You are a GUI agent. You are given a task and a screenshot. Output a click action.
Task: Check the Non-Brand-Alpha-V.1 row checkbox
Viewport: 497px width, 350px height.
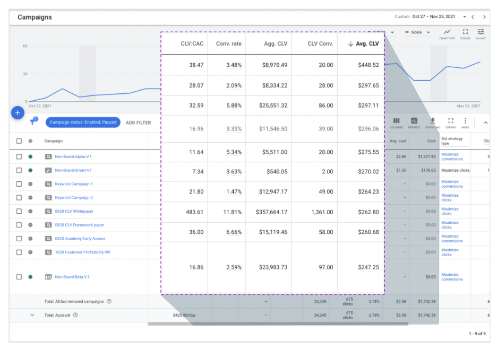coord(19,156)
